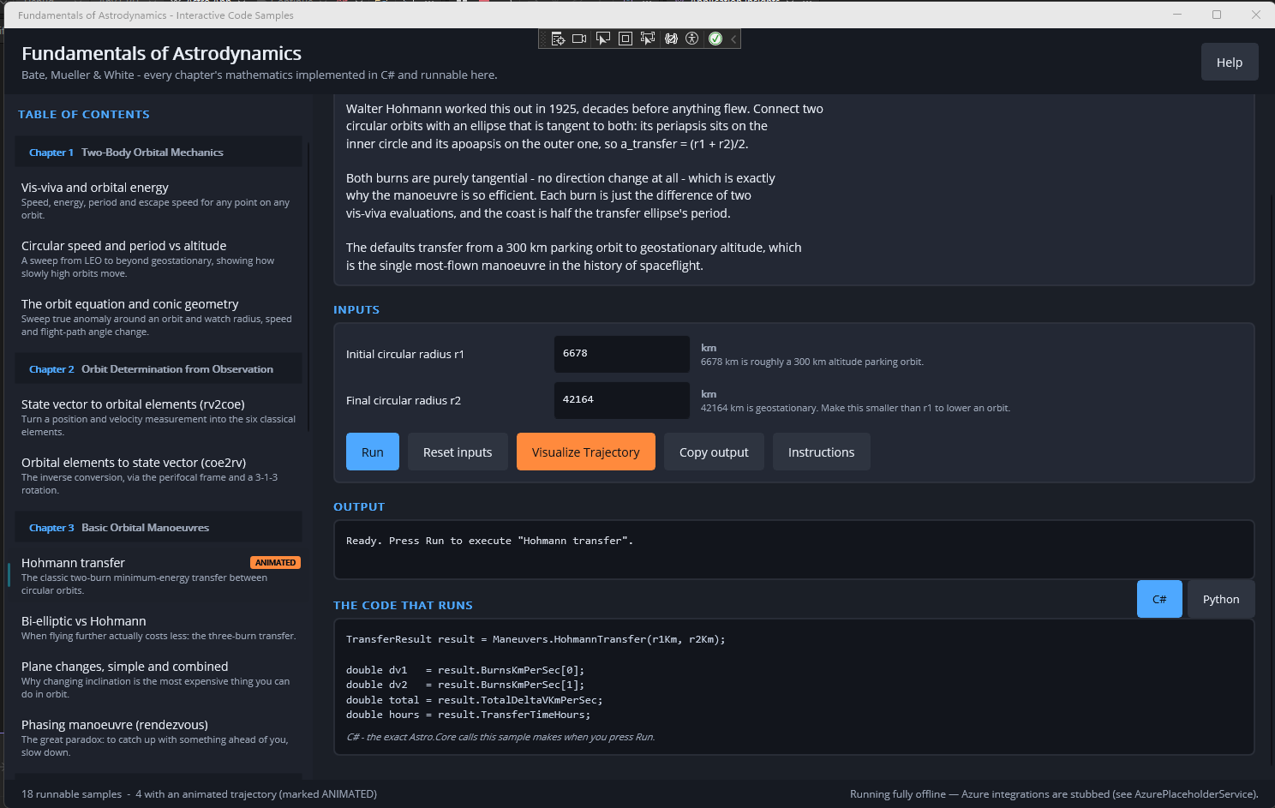The width and height of the screenshot is (1275, 808).
Task: Click the Fundamentals of Astrodynamics title
Action: pyautogui.click(x=161, y=53)
